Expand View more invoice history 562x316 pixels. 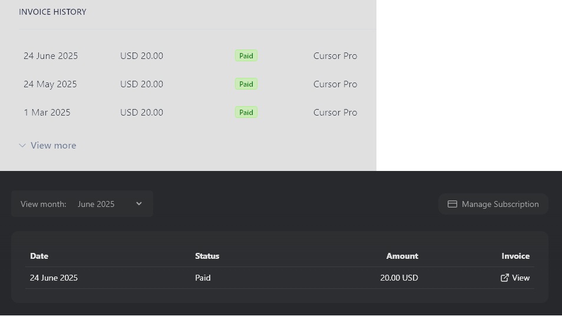click(x=47, y=145)
